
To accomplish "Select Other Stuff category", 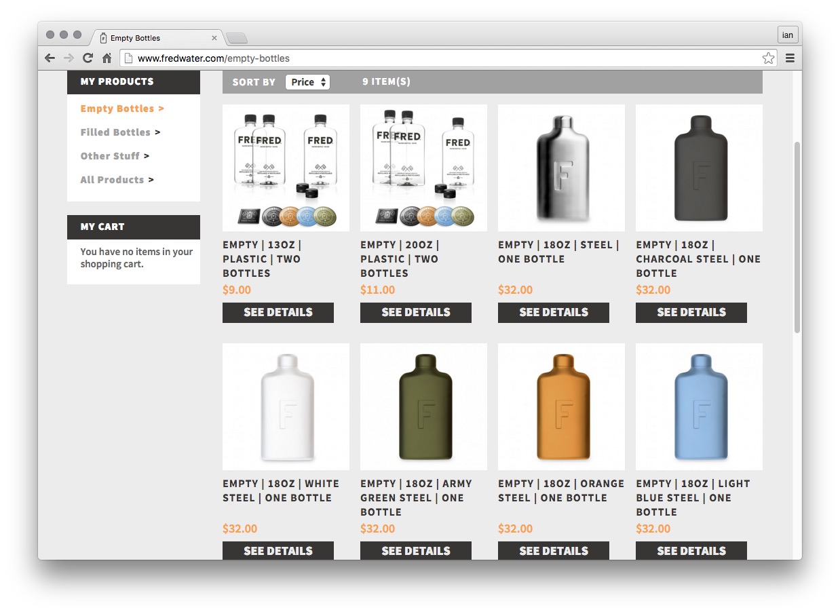I will 110,156.
